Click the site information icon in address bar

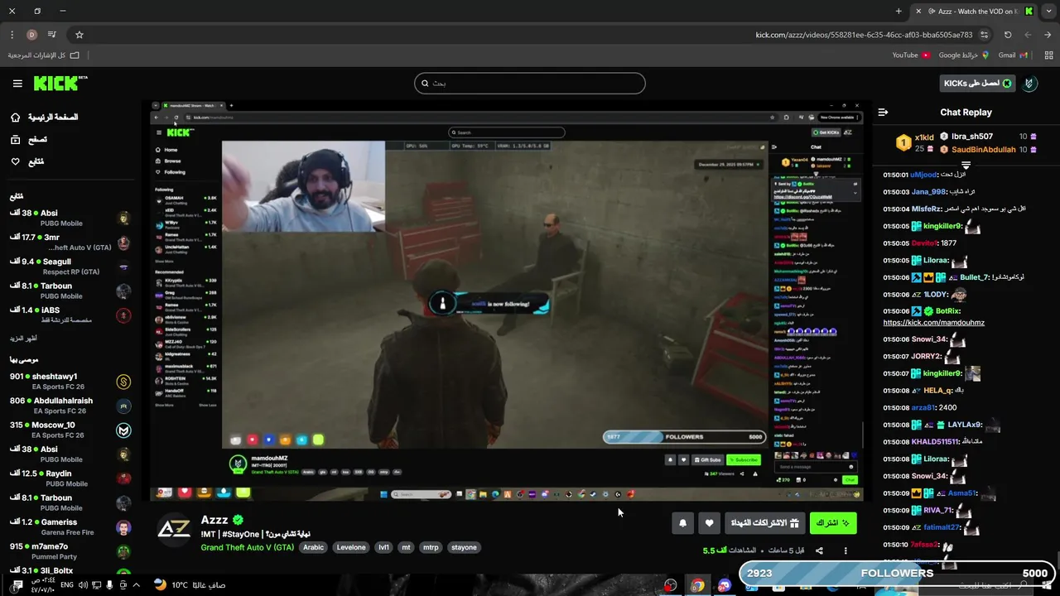(984, 35)
